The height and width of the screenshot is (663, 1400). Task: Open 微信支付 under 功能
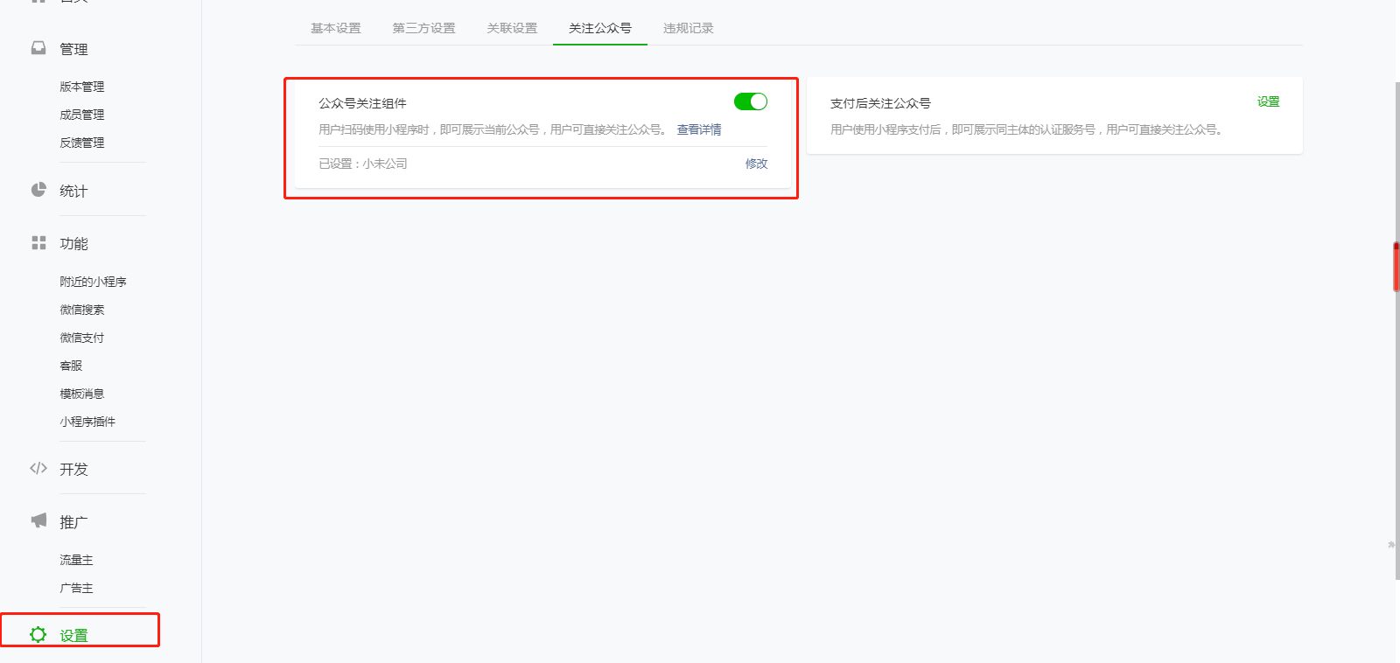[81, 338]
